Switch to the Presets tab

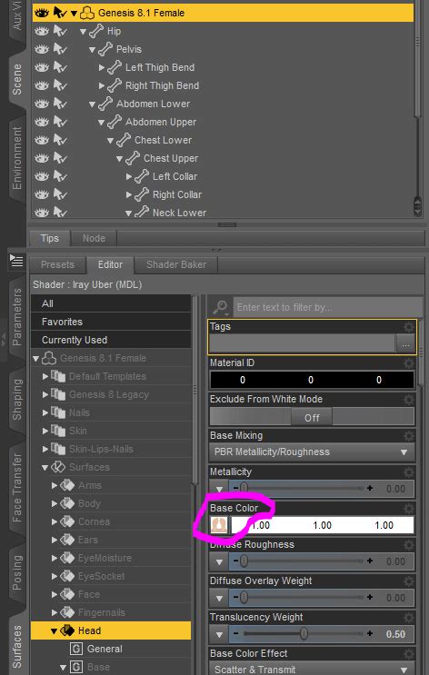(58, 264)
